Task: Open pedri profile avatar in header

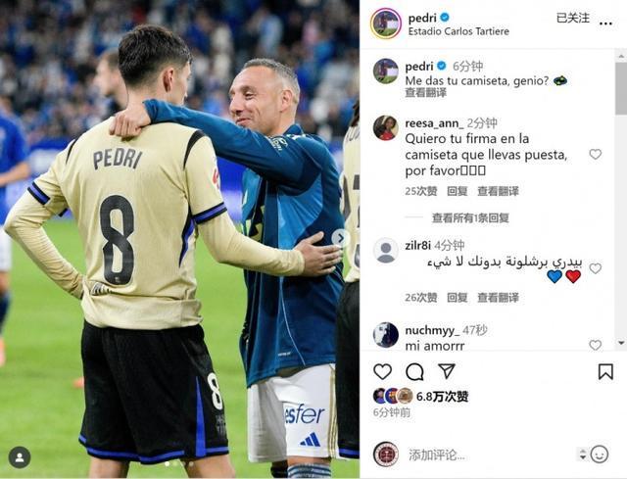Action: click(x=385, y=24)
